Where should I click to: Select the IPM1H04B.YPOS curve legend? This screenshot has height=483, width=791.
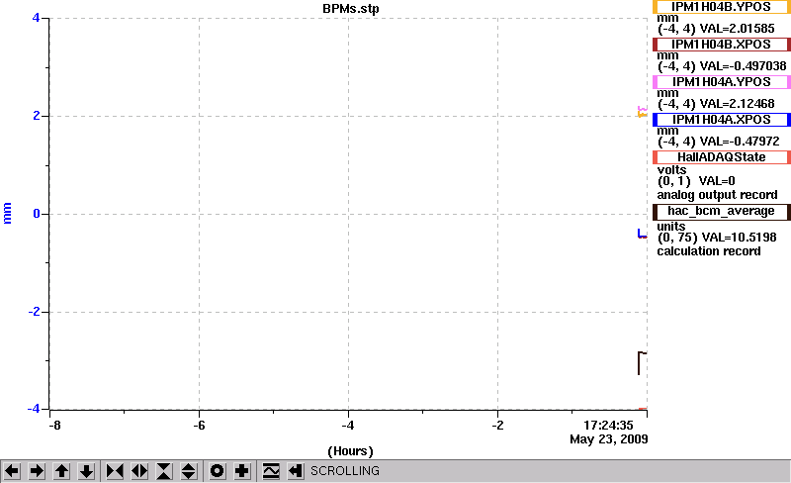(722, 7)
